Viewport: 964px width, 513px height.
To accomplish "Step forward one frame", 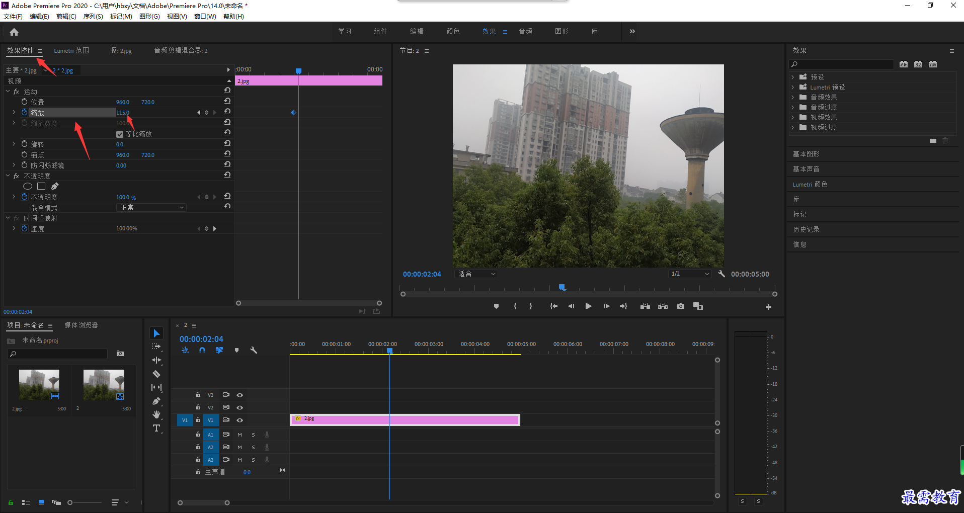I will click(x=606, y=306).
